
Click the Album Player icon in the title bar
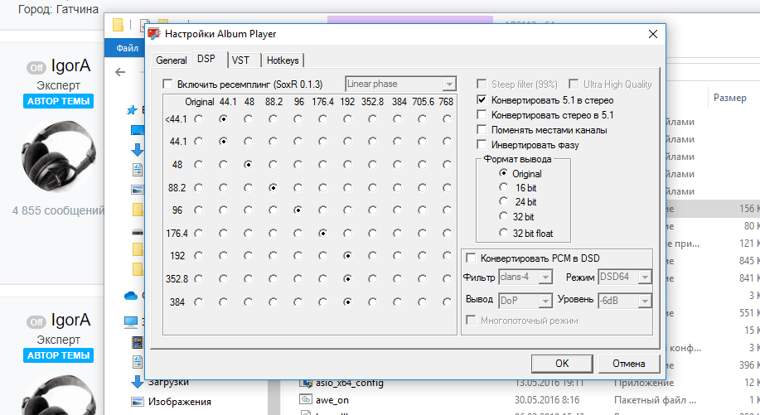point(154,34)
